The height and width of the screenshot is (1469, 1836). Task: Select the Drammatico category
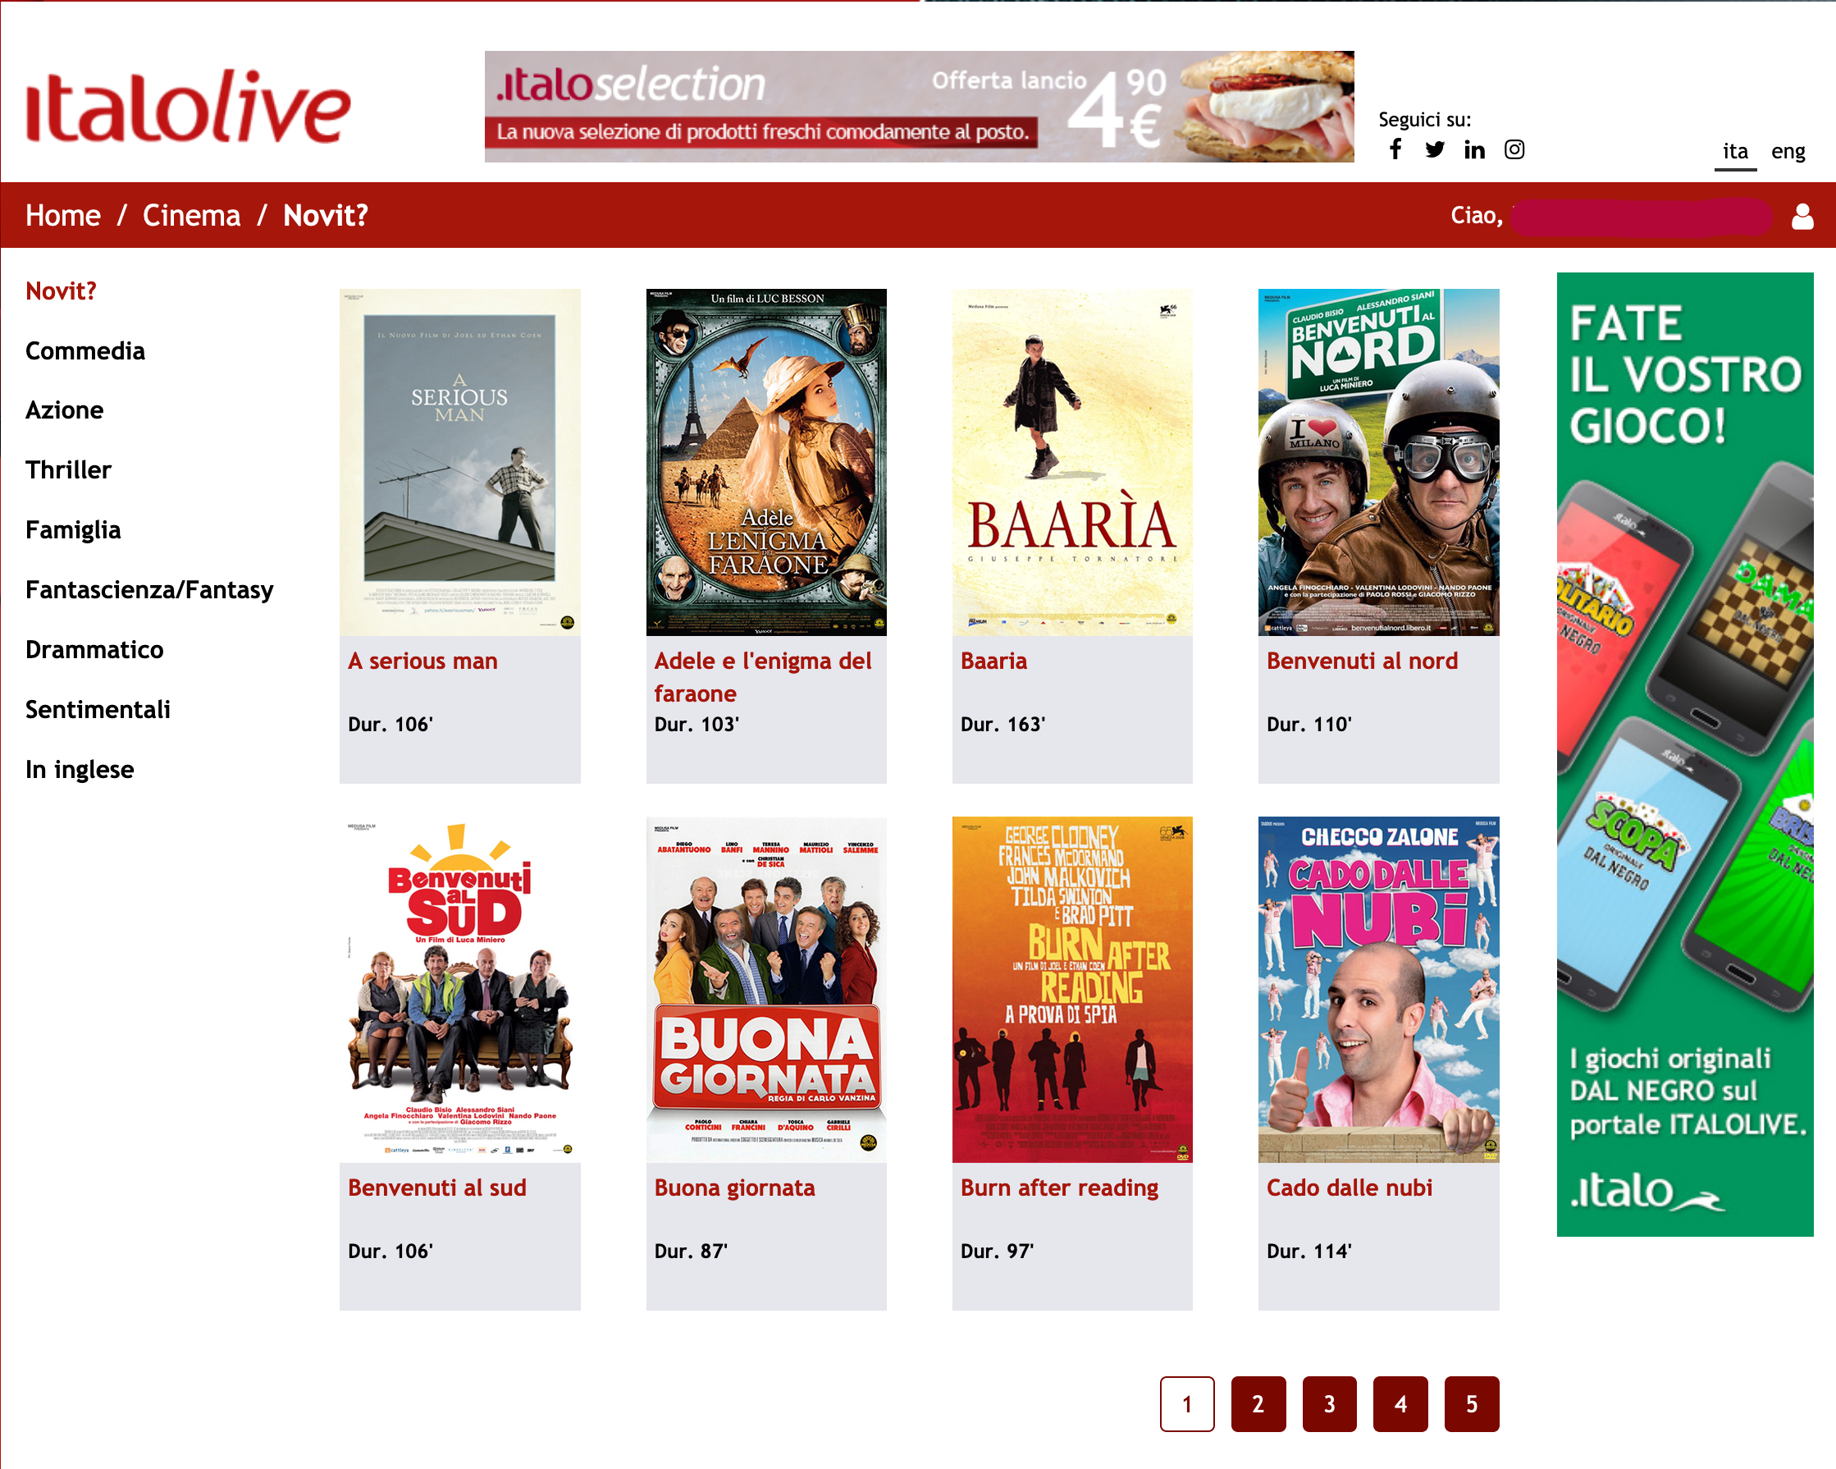click(x=94, y=648)
